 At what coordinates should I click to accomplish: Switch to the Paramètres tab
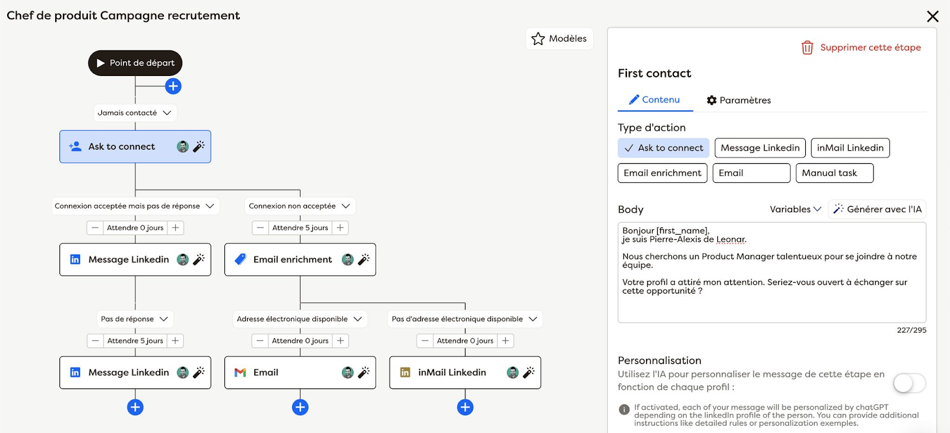tap(738, 100)
